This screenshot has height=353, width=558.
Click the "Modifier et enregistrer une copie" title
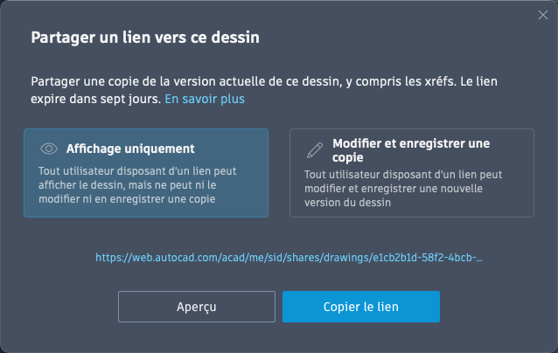tap(411, 150)
